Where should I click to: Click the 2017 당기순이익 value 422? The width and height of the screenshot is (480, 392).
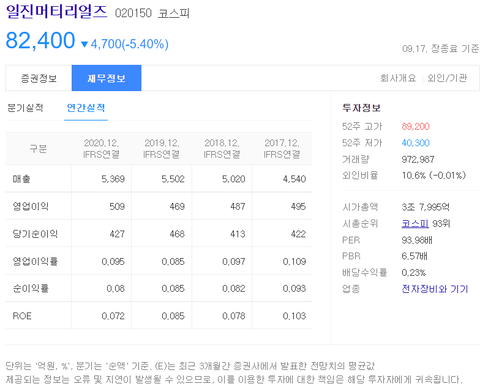point(299,234)
